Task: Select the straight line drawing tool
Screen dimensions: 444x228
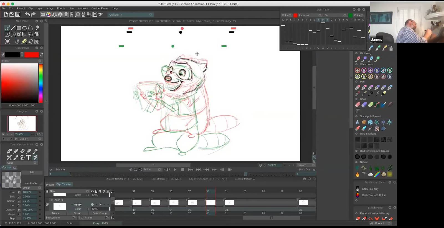Action: pos(13,28)
